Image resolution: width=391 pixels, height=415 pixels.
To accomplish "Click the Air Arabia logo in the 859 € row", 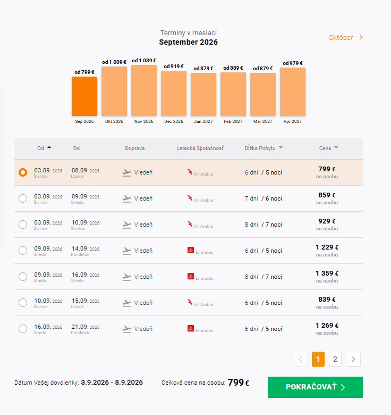I will point(200,198).
